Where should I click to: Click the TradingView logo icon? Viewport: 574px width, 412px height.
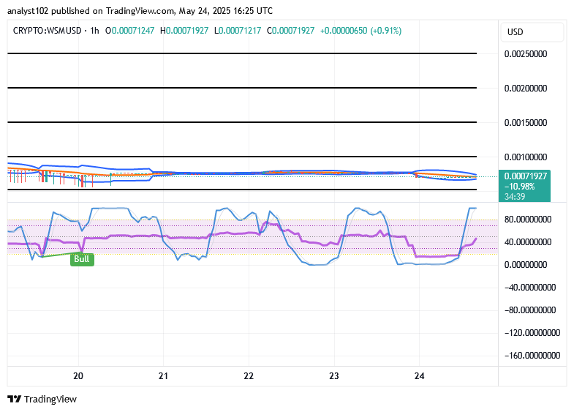pos(15,399)
